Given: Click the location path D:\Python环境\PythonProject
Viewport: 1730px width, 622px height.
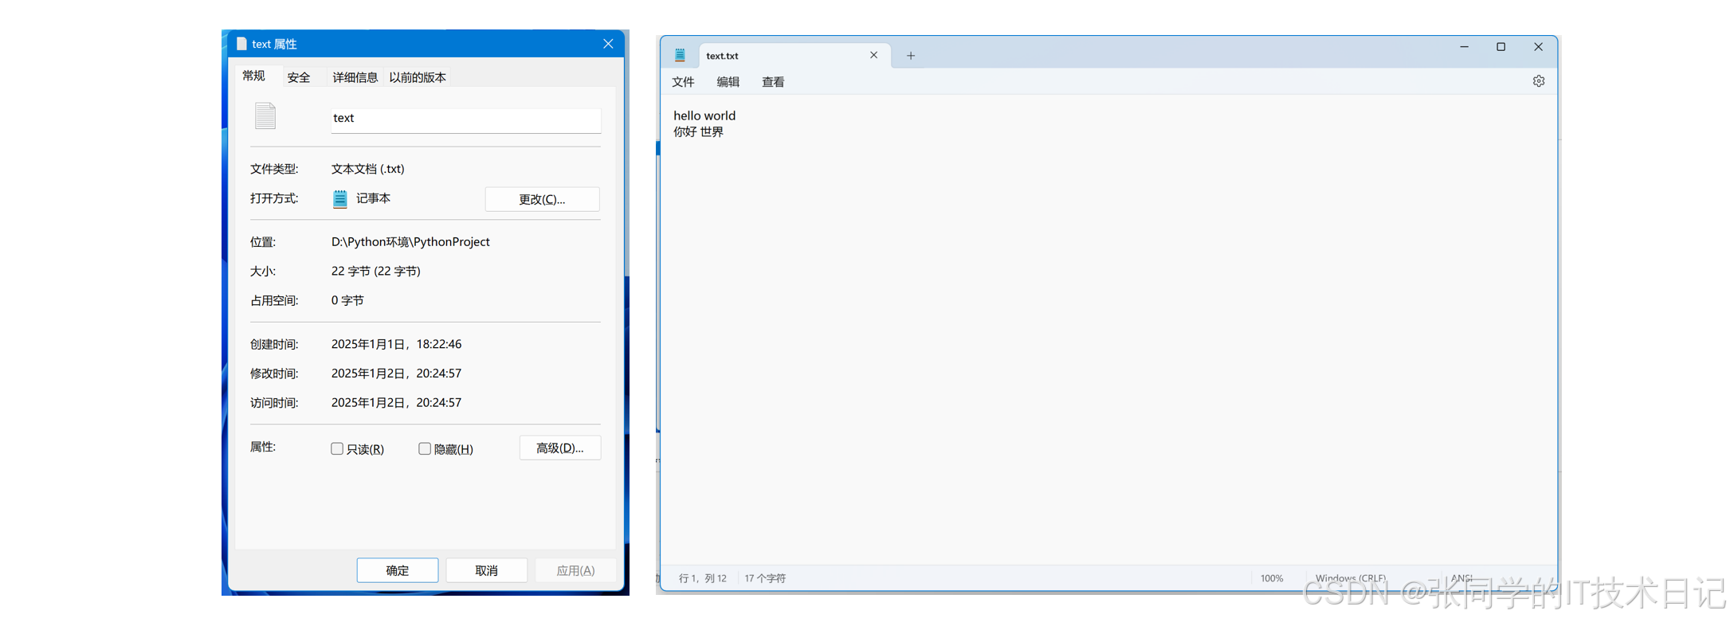Looking at the screenshot, I should coord(410,242).
